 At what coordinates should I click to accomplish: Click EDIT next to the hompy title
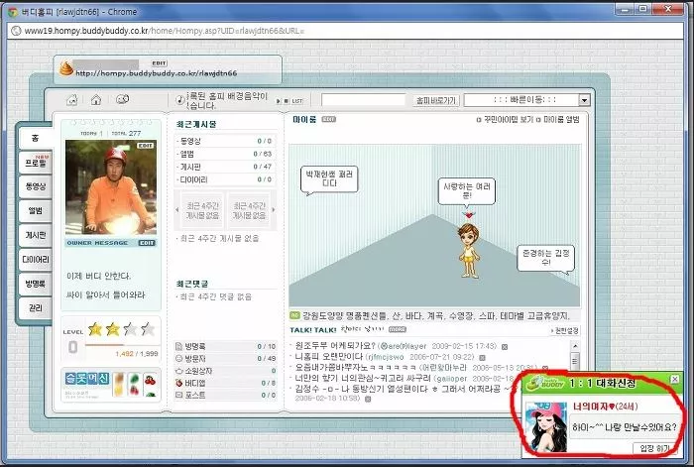[x=159, y=63]
